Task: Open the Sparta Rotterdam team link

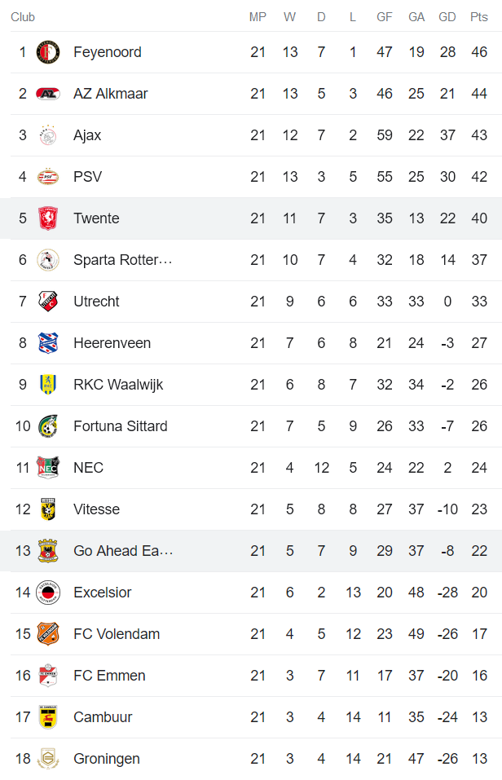Action: [122, 260]
